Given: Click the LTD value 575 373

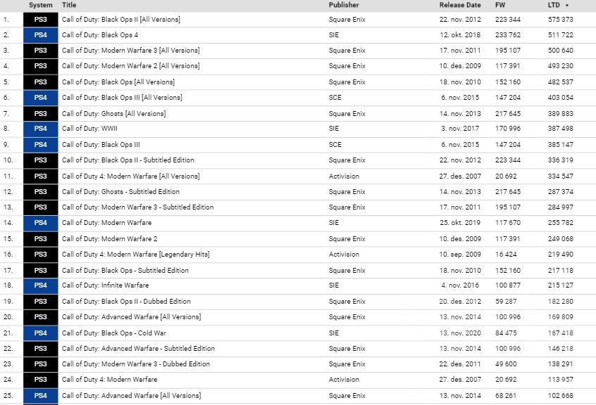Looking at the screenshot, I should (561, 20).
